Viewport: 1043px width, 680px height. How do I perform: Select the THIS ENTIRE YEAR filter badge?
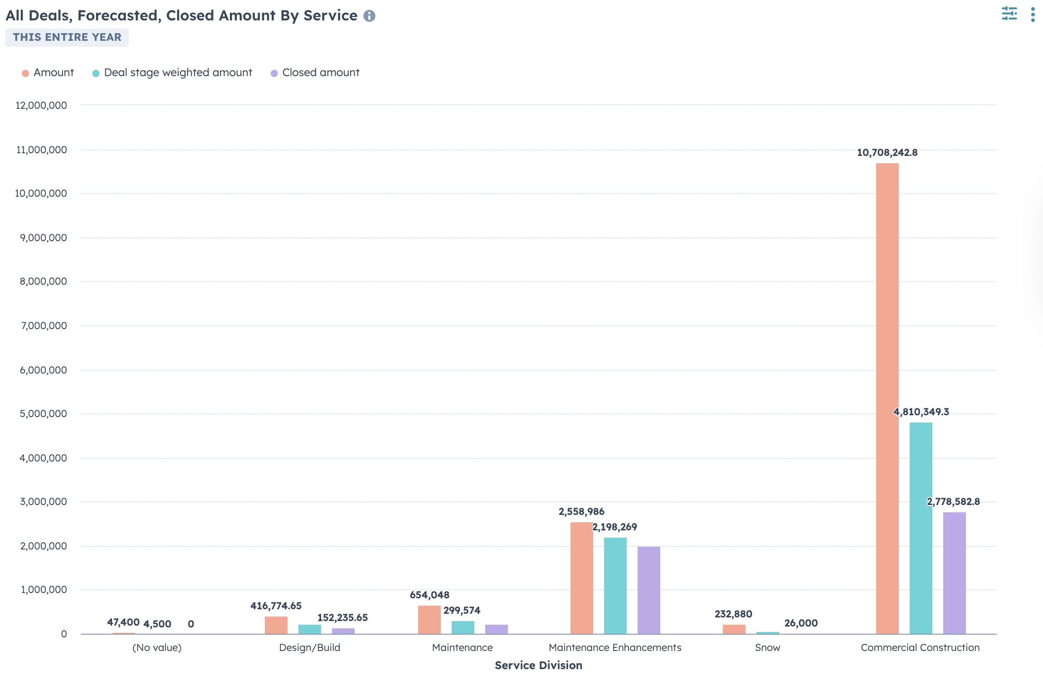(x=67, y=37)
